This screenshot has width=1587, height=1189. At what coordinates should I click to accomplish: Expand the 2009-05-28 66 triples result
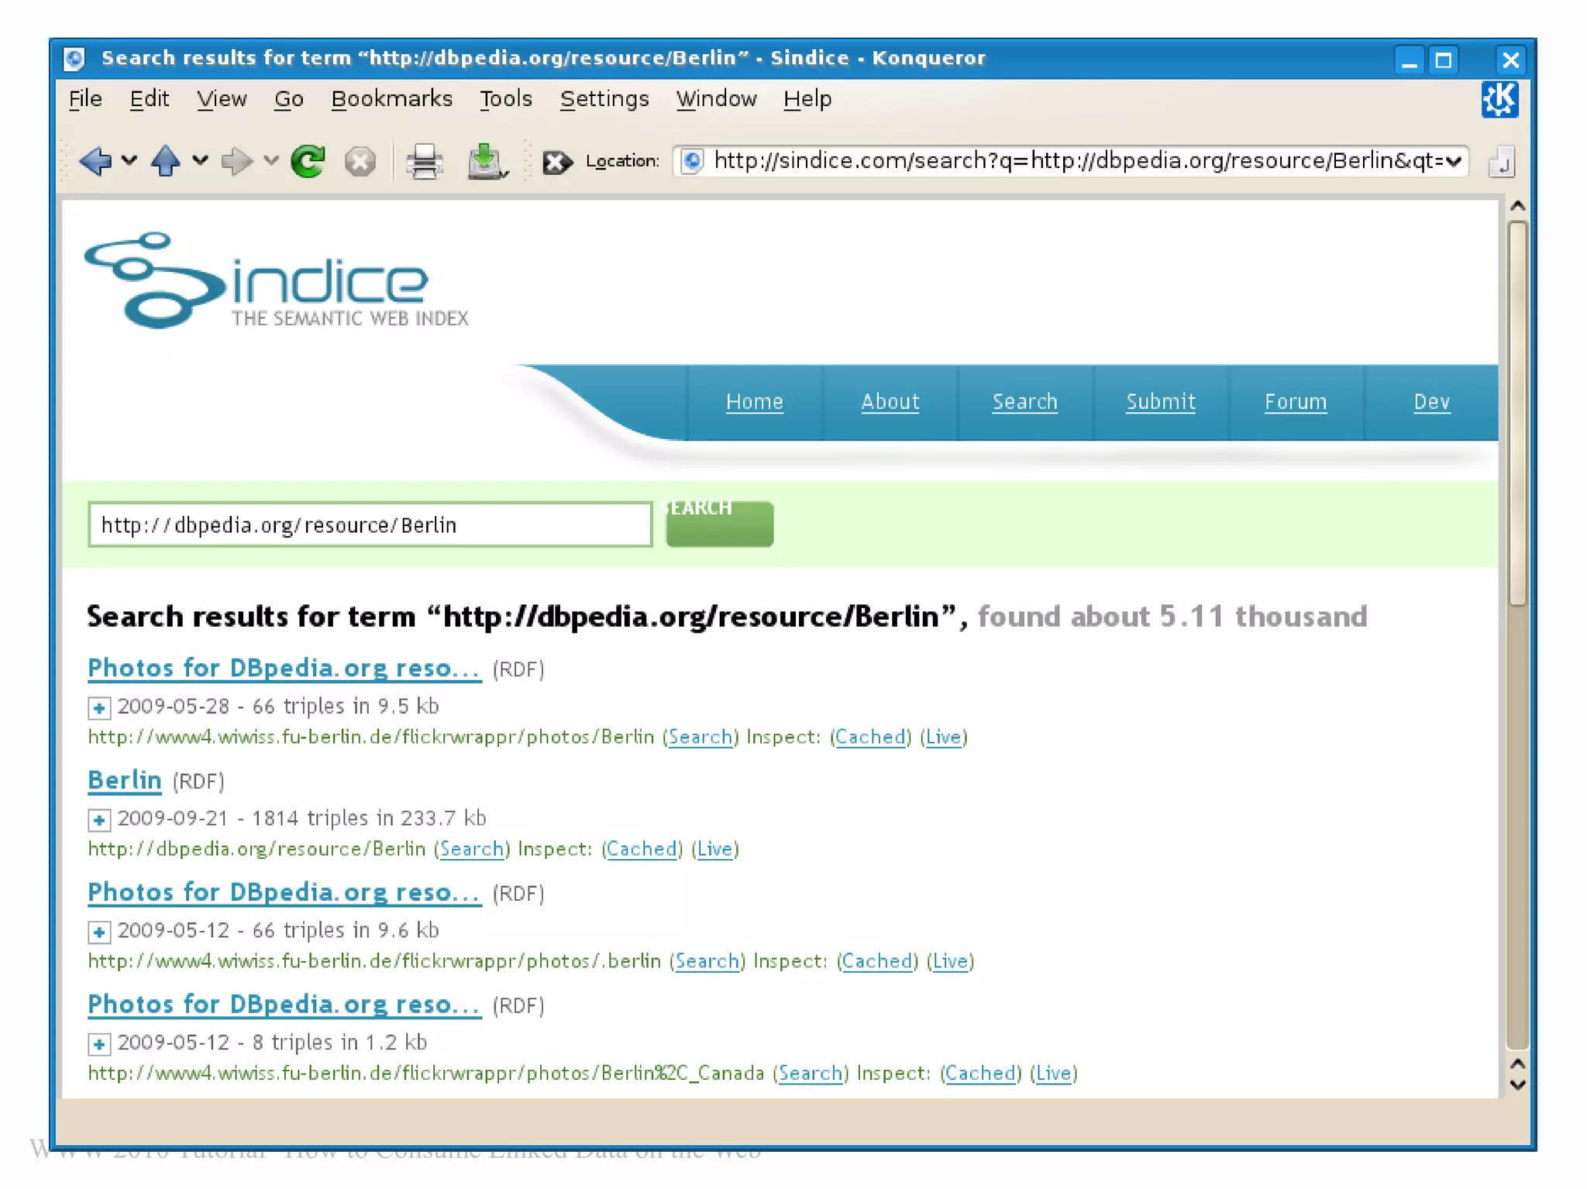98,707
